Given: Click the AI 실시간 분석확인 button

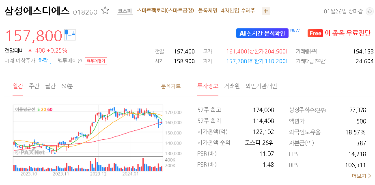Looking at the screenshot, I should click(262, 33).
